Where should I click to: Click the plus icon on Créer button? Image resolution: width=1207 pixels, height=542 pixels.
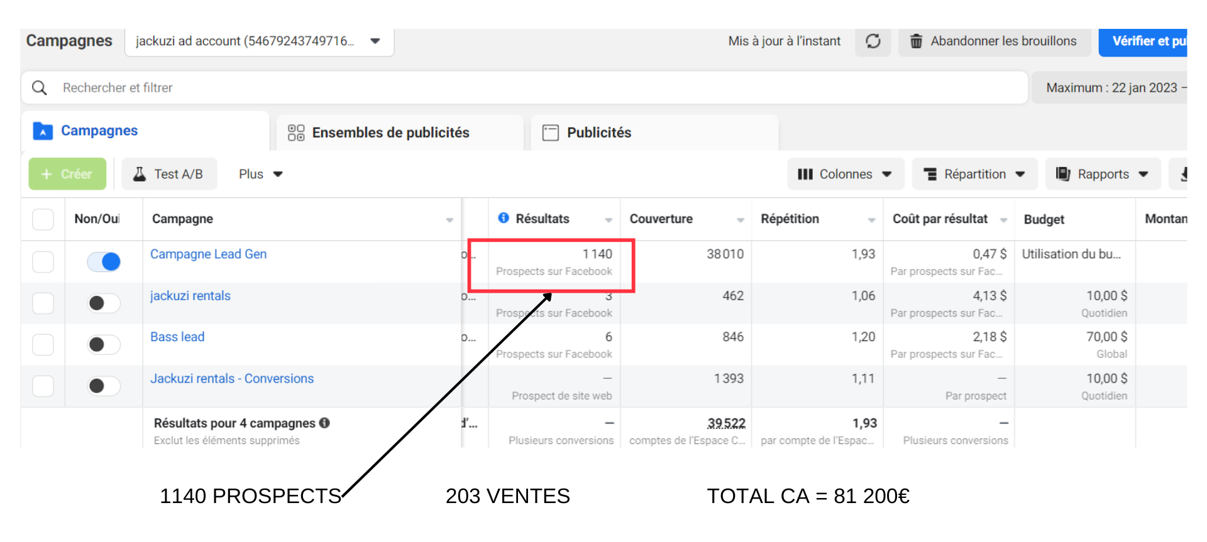(47, 174)
